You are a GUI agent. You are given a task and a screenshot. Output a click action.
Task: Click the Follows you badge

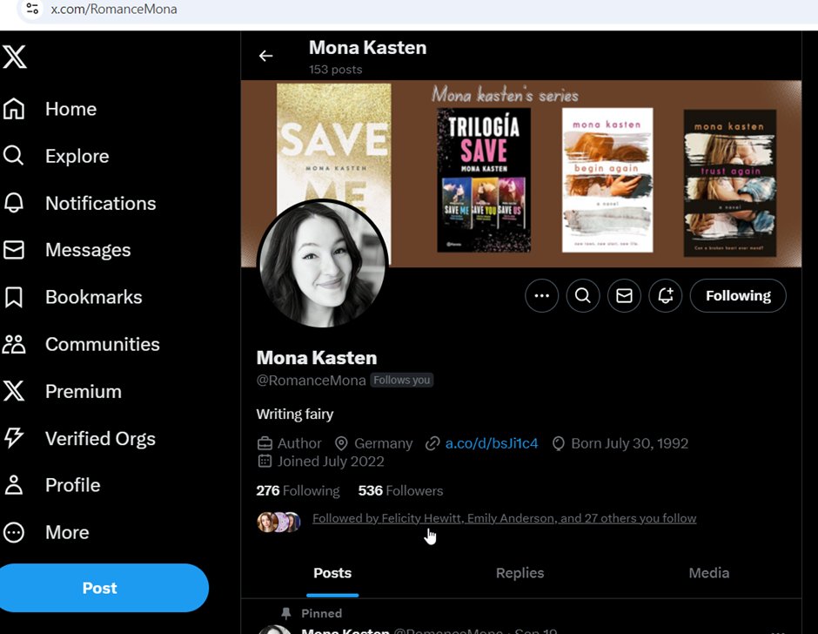[402, 381]
